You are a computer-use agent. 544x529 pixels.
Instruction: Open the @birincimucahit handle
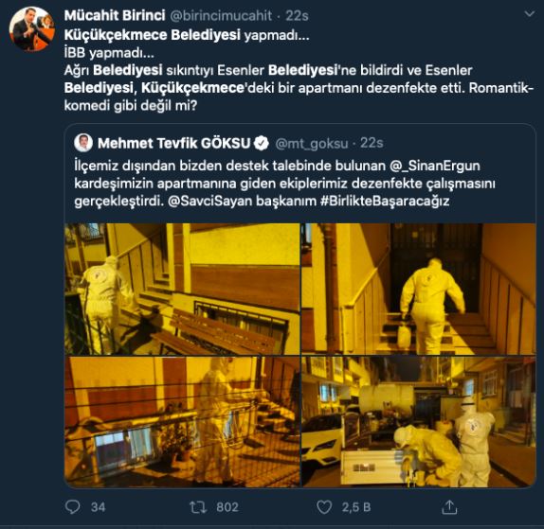click(x=221, y=15)
